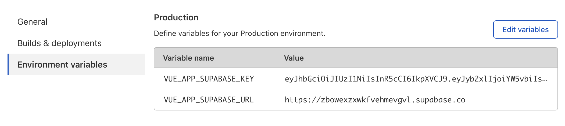Viewport: 565px width, 126px height.
Task: Click the word 'Builds' in the sidebar
Action: [29, 43]
